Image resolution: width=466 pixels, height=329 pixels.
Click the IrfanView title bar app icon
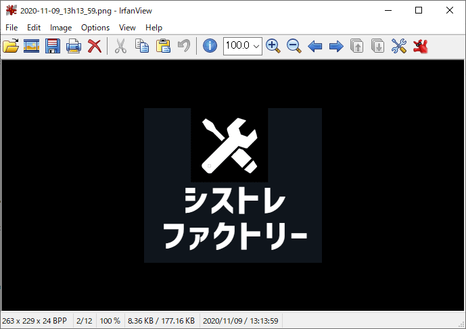pos(11,10)
